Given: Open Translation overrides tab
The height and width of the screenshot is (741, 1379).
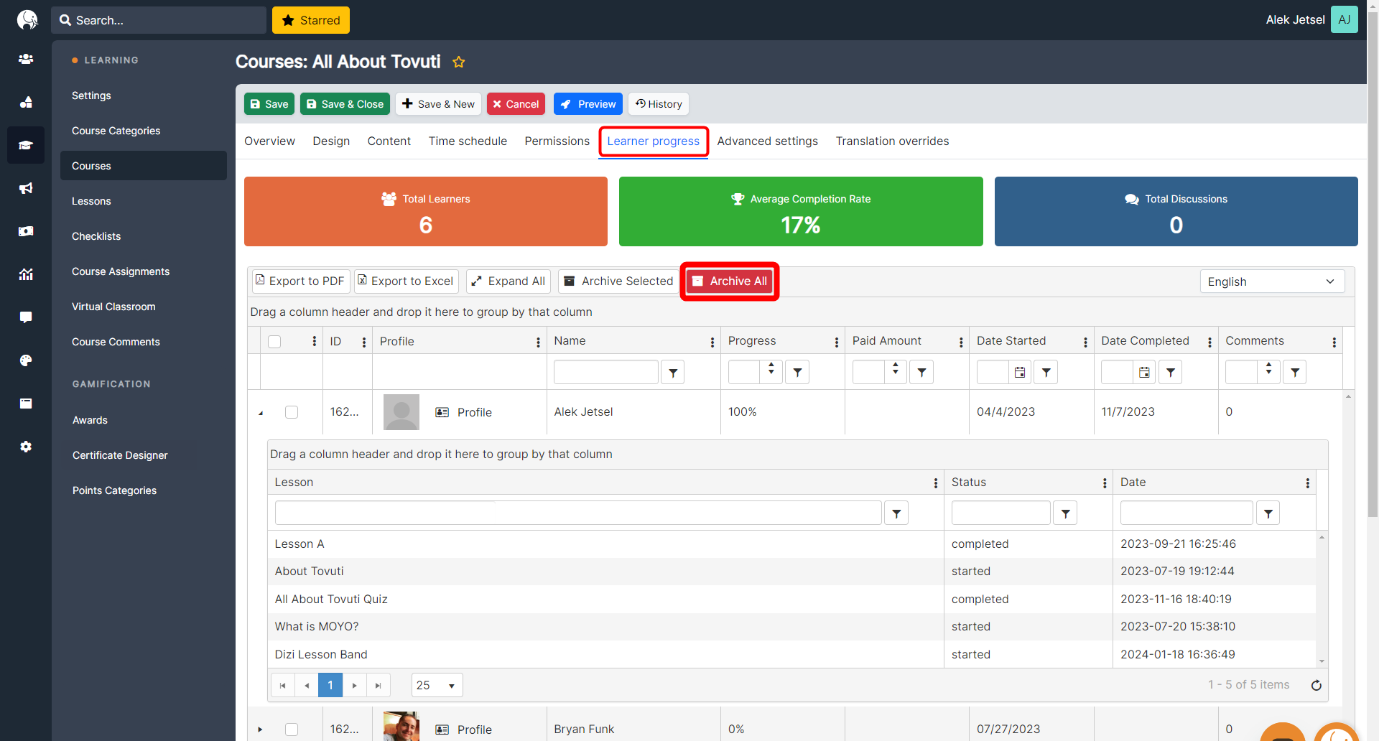Looking at the screenshot, I should [x=892, y=141].
